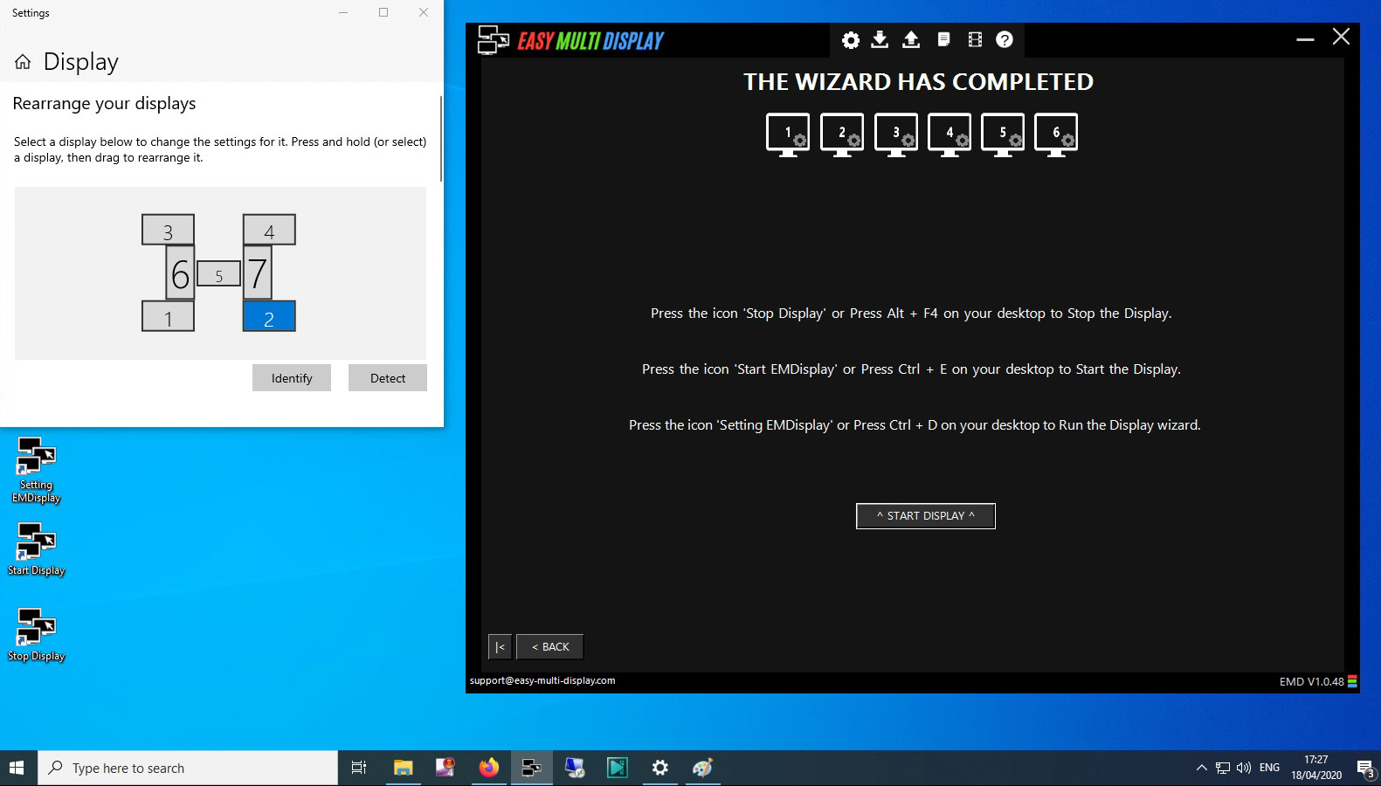1381x786 pixels.
Task: Maximize the Settings window
Action: tap(383, 12)
